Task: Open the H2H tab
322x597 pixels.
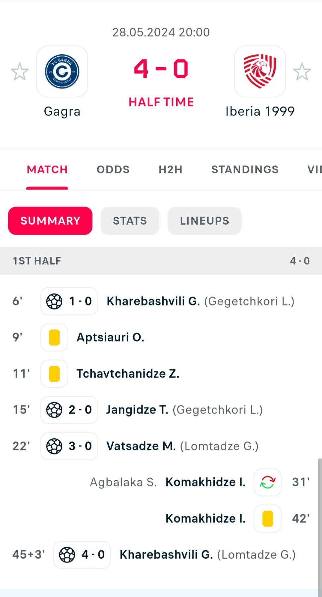Action: tap(170, 170)
